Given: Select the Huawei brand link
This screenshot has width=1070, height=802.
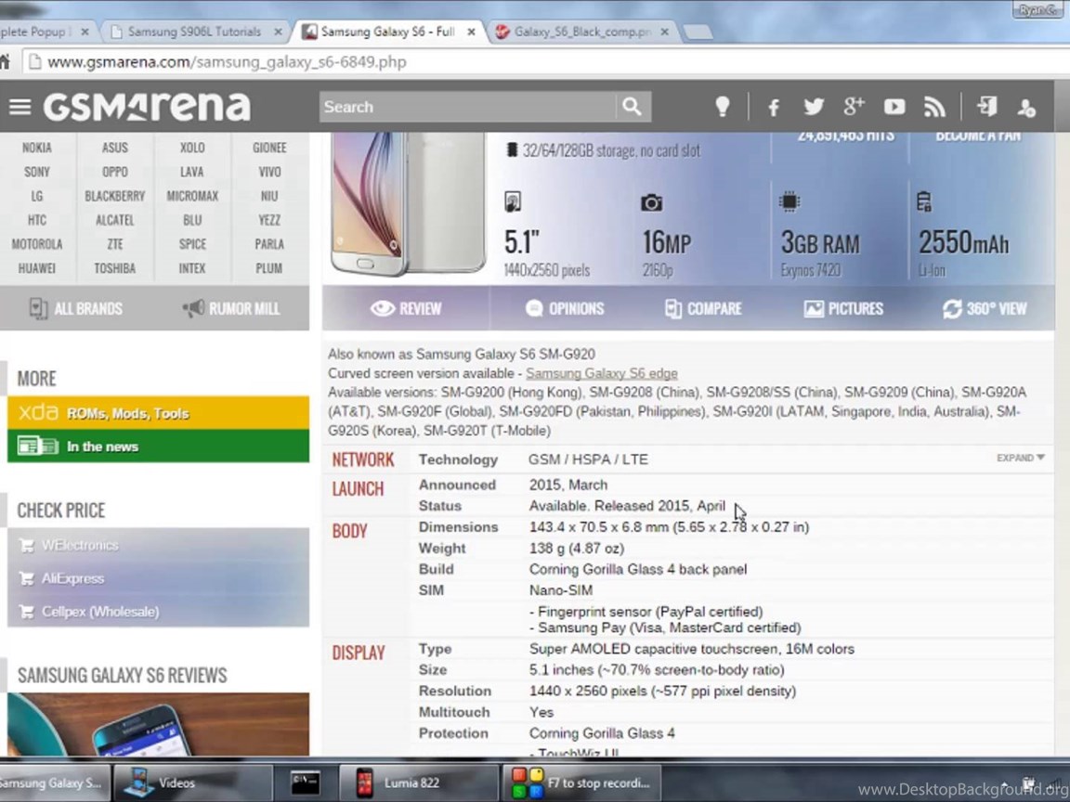Looking at the screenshot, I should click(x=37, y=268).
